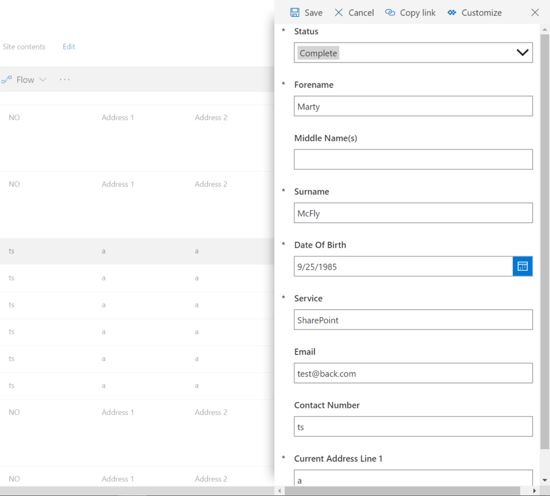
Task: Click the Flow icon above the list
Action: coord(6,79)
